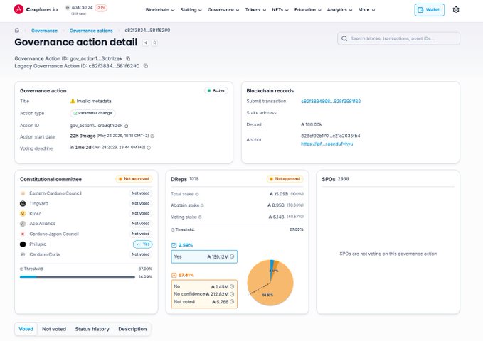Viewport: 483px width, 341px height.
Task: Click the DReps vote pie chart
Action: [x=270, y=283]
